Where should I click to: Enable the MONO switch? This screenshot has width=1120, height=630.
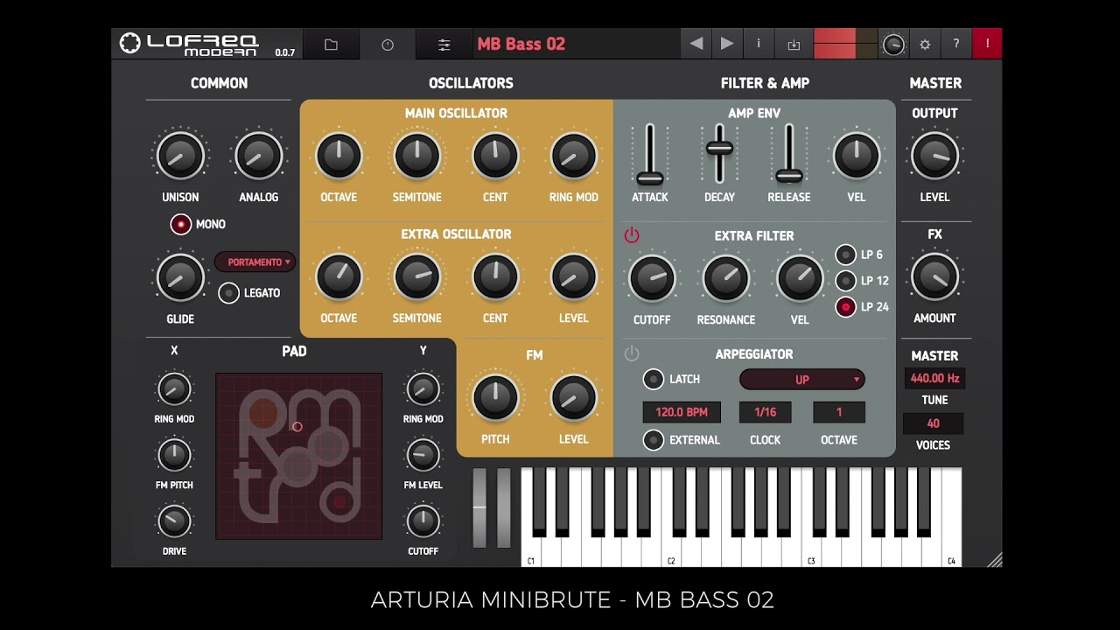[x=180, y=225]
